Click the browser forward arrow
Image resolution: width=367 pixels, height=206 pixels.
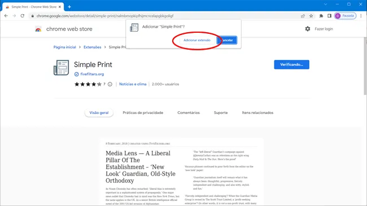click(14, 16)
